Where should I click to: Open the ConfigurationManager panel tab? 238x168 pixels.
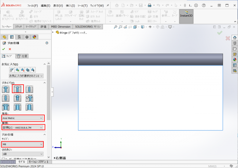click(19, 37)
